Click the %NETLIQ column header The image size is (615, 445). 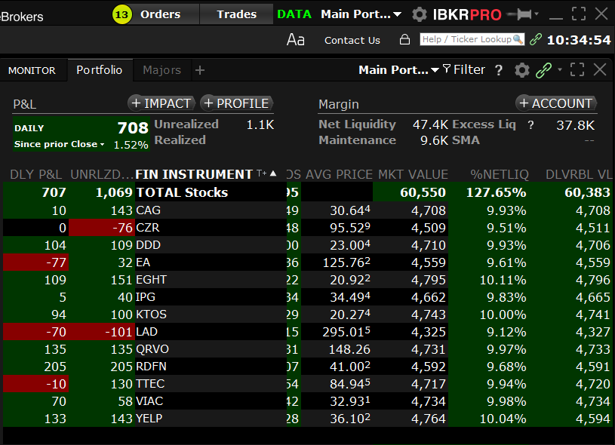pyautogui.click(x=500, y=174)
